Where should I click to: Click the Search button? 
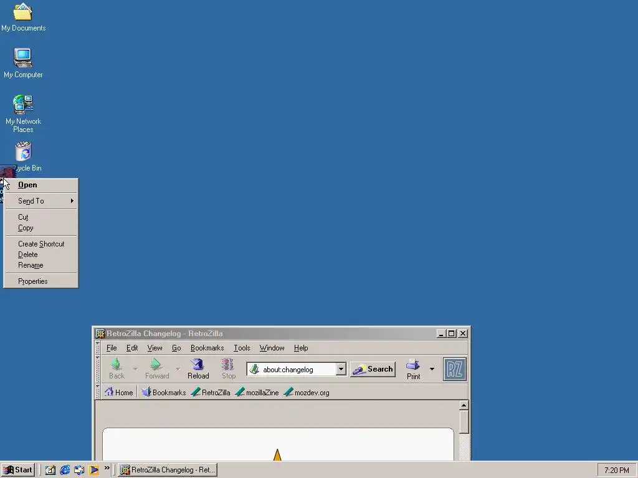coord(373,369)
